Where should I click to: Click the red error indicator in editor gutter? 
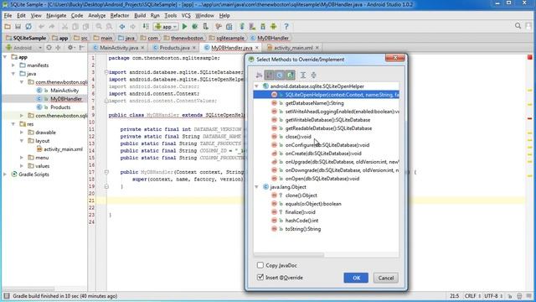[529, 57]
